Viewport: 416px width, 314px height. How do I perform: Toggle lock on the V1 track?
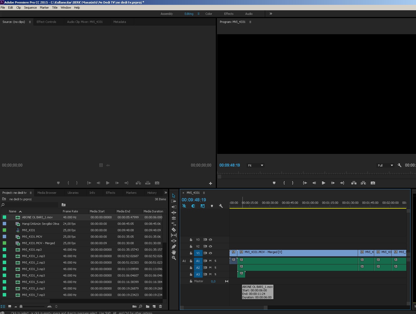pyautogui.click(x=191, y=253)
